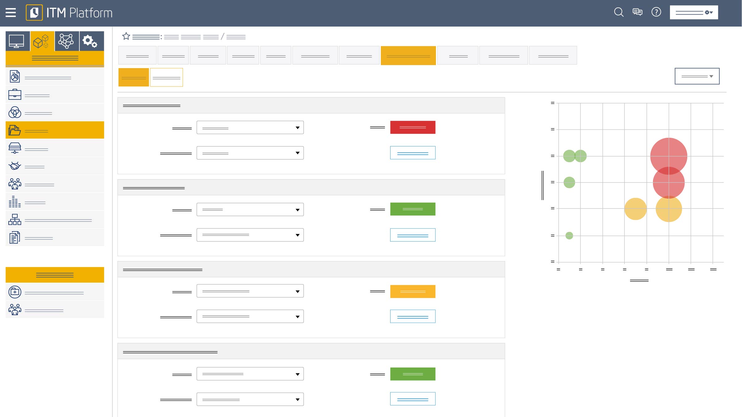Open the briefcase sidebar item
742x417 pixels.
[x=55, y=95]
